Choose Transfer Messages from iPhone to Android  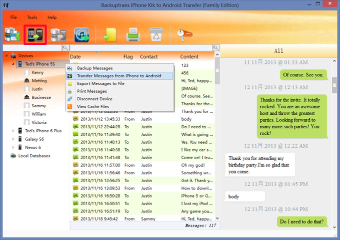[119, 76]
